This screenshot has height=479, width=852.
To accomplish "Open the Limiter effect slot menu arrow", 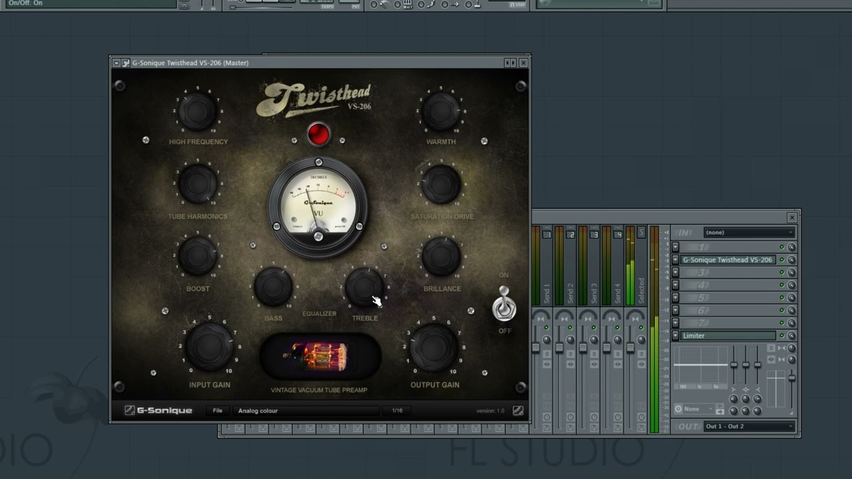I will click(x=675, y=336).
